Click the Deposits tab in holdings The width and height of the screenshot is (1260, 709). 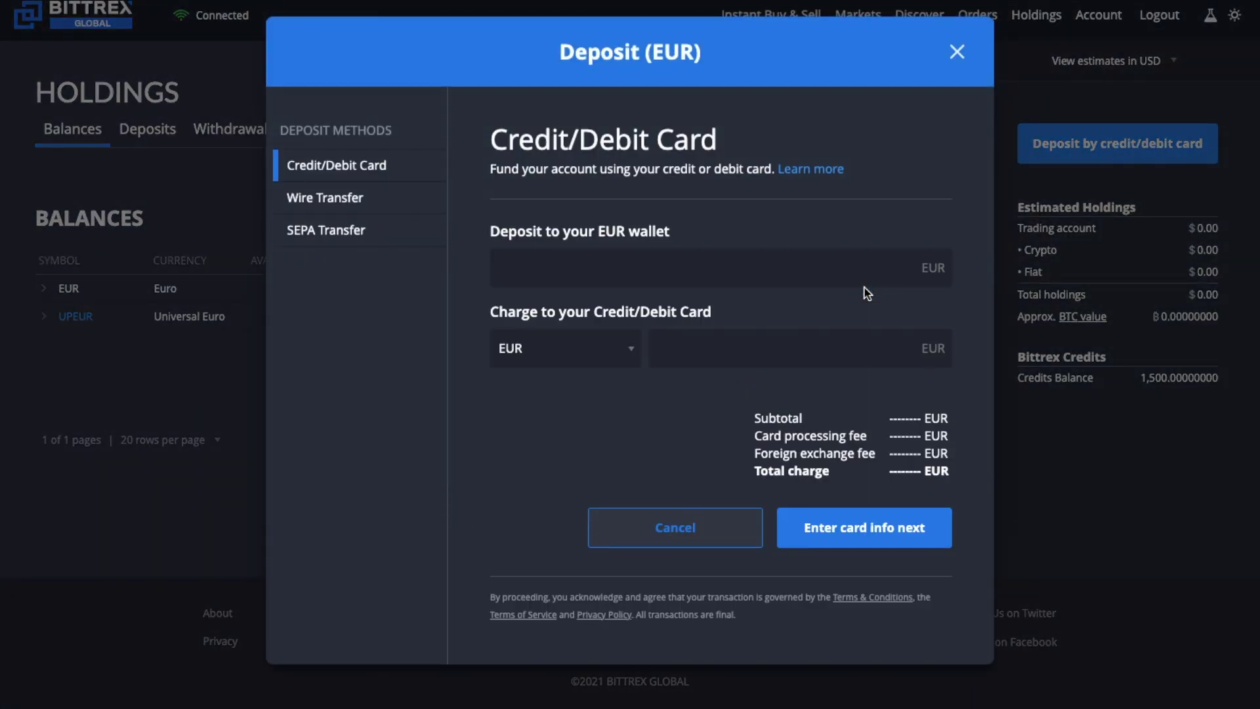[147, 129]
